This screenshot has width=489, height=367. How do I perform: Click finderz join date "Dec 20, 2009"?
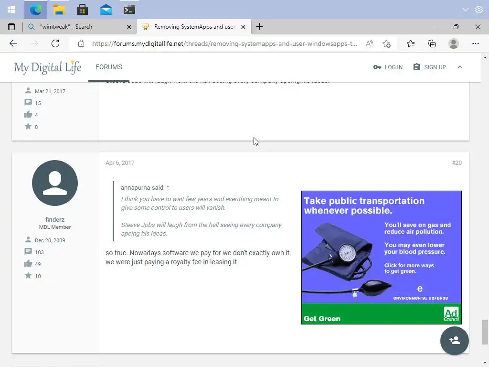tap(50, 241)
